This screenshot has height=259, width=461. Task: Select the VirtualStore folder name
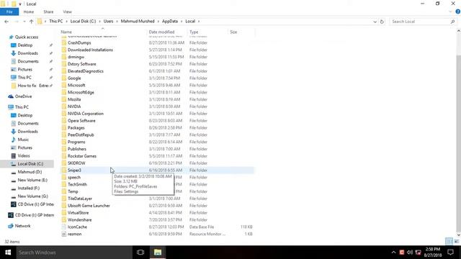79,213
